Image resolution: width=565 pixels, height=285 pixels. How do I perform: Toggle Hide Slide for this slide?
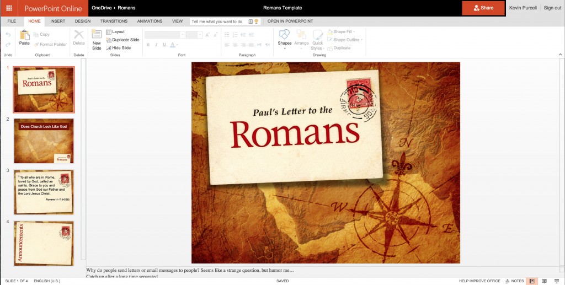pos(119,47)
